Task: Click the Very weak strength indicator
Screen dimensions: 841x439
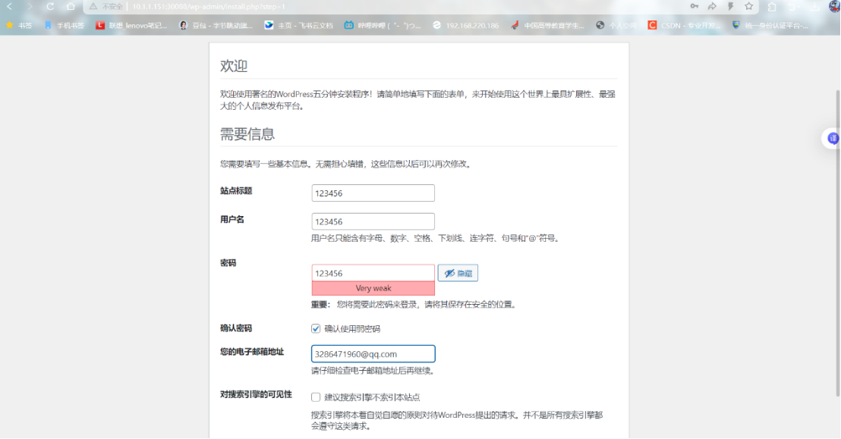Action: tap(373, 288)
